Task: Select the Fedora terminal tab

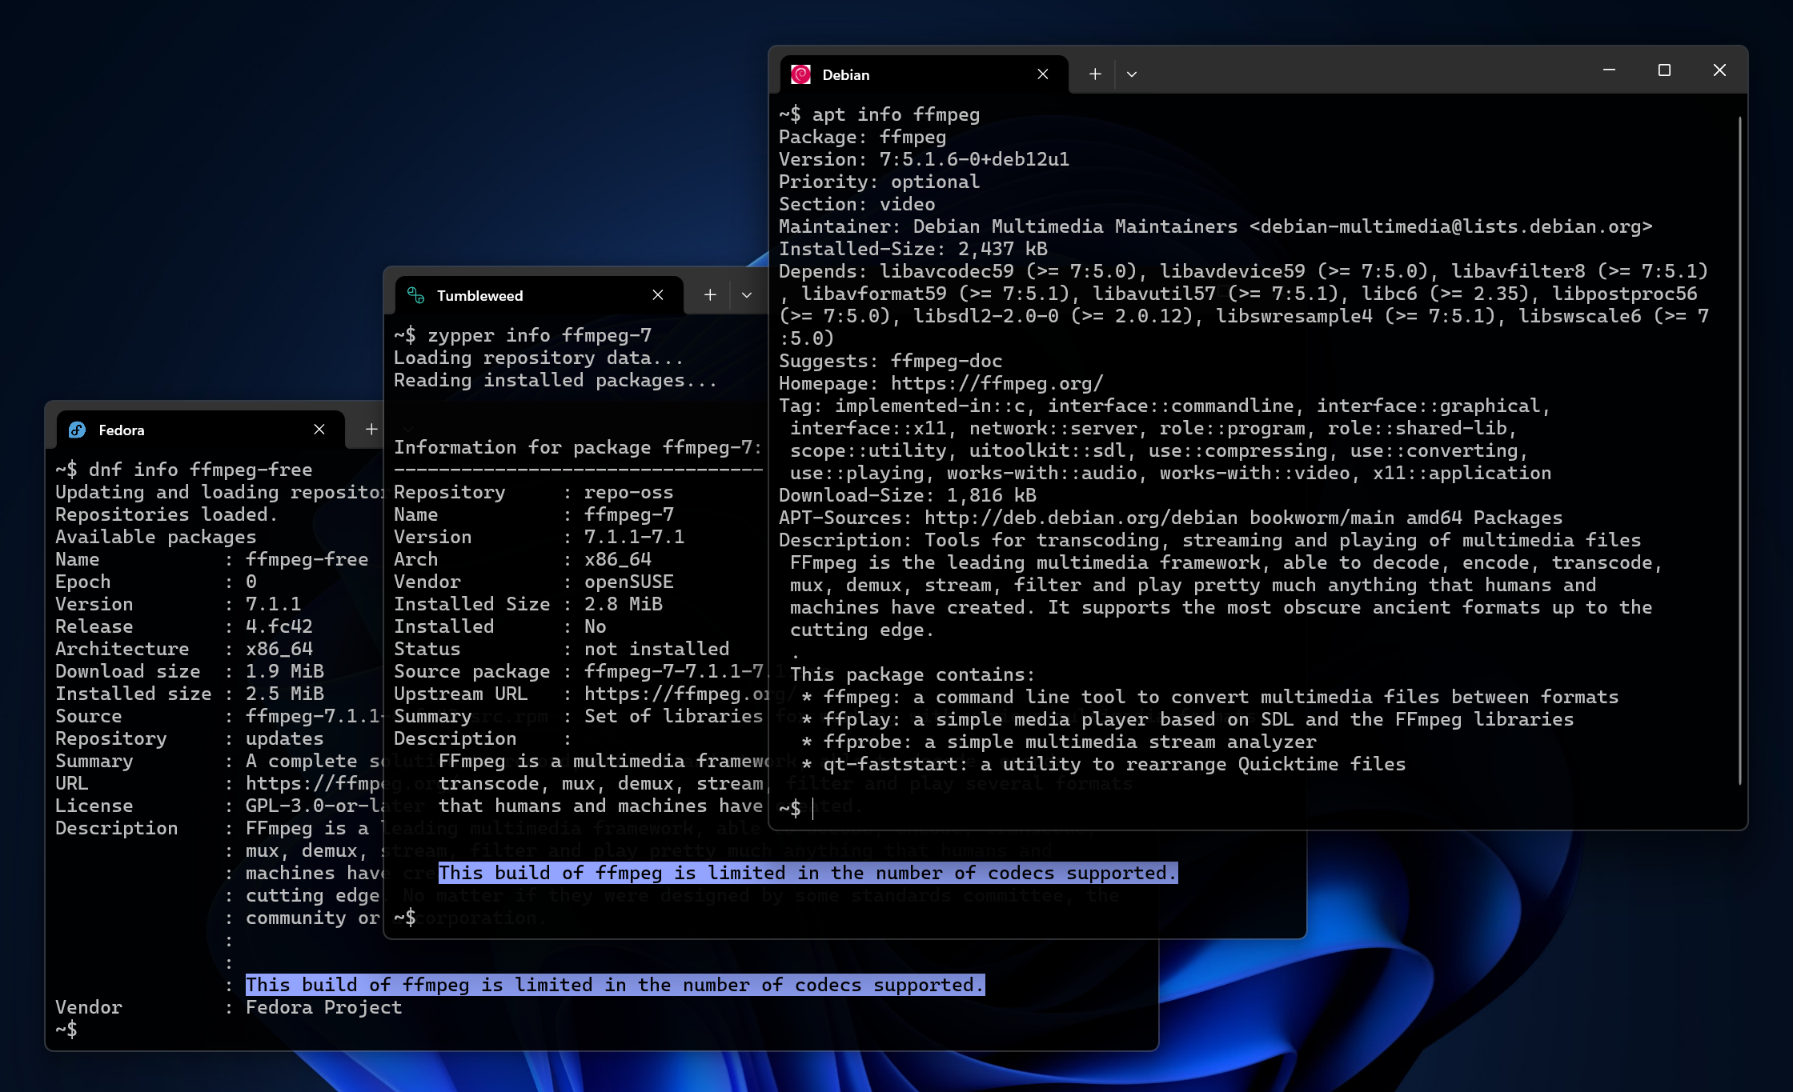Action: point(200,430)
